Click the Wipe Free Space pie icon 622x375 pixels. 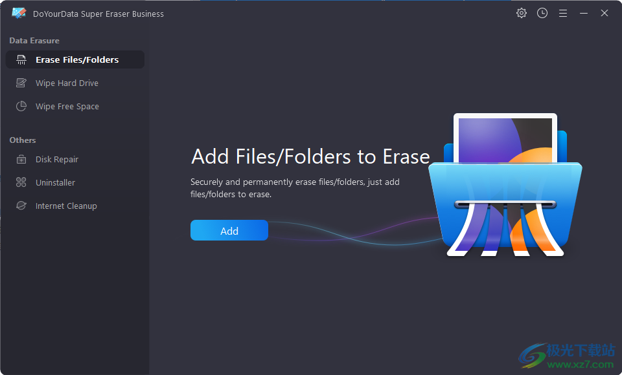21,106
